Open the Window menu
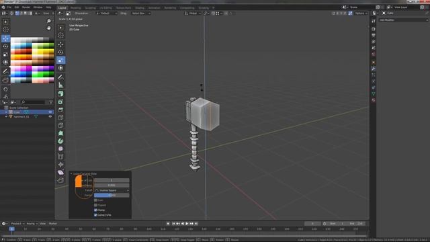430x242 pixels. click(38, 7)
